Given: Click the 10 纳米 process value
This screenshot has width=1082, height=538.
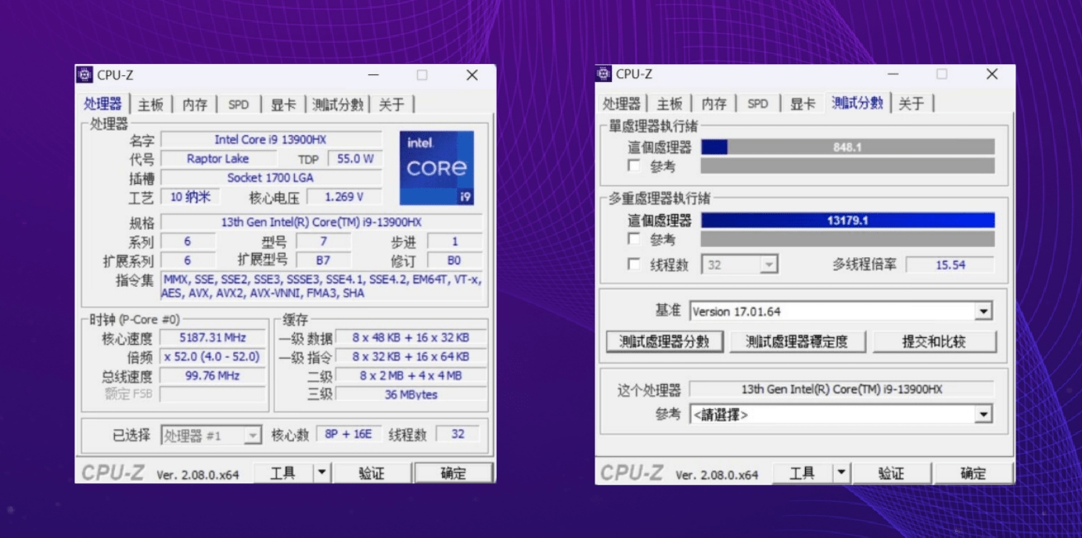Looking at the screenshot, I should click(191, 197).
